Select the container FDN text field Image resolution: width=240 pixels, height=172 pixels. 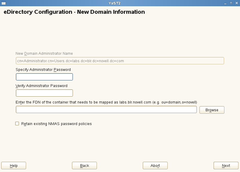click(x=106, y=110)
